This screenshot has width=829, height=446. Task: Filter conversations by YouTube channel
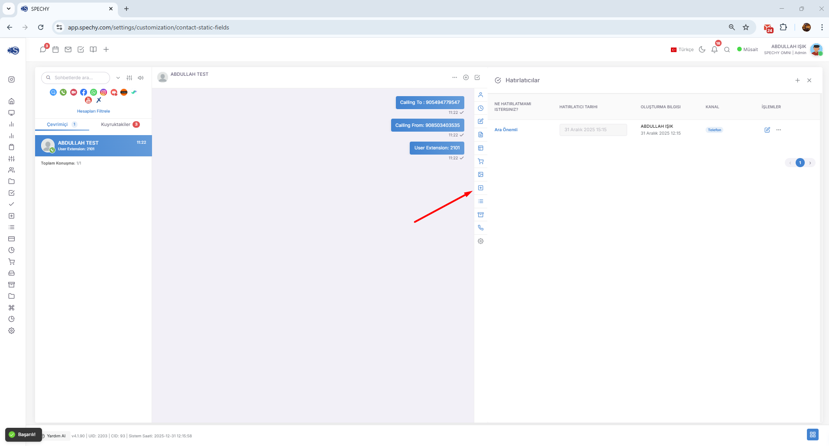88,100
